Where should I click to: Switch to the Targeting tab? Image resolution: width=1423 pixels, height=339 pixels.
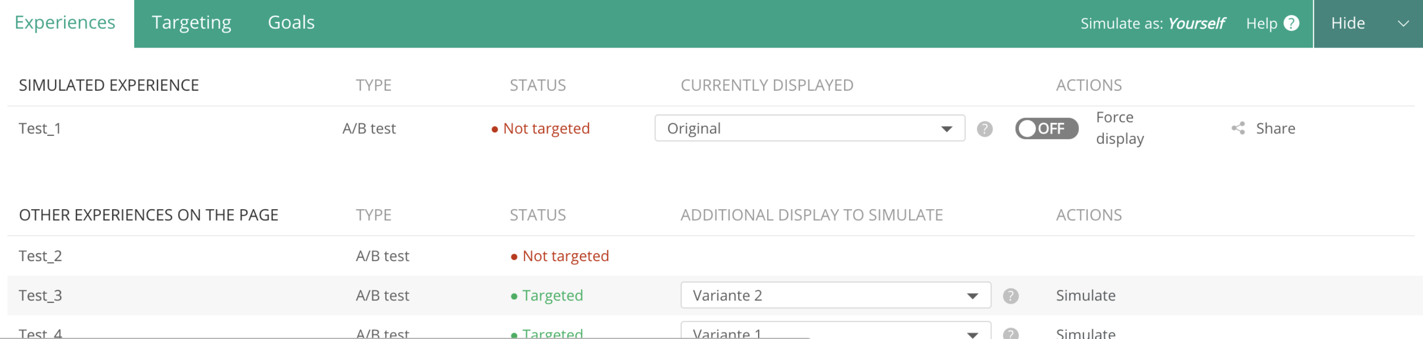191,23
